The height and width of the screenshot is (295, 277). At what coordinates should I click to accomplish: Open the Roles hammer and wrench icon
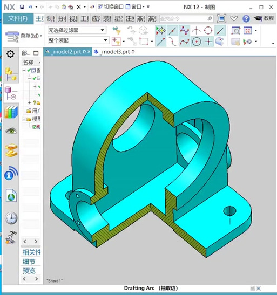[x=11, y=237]
